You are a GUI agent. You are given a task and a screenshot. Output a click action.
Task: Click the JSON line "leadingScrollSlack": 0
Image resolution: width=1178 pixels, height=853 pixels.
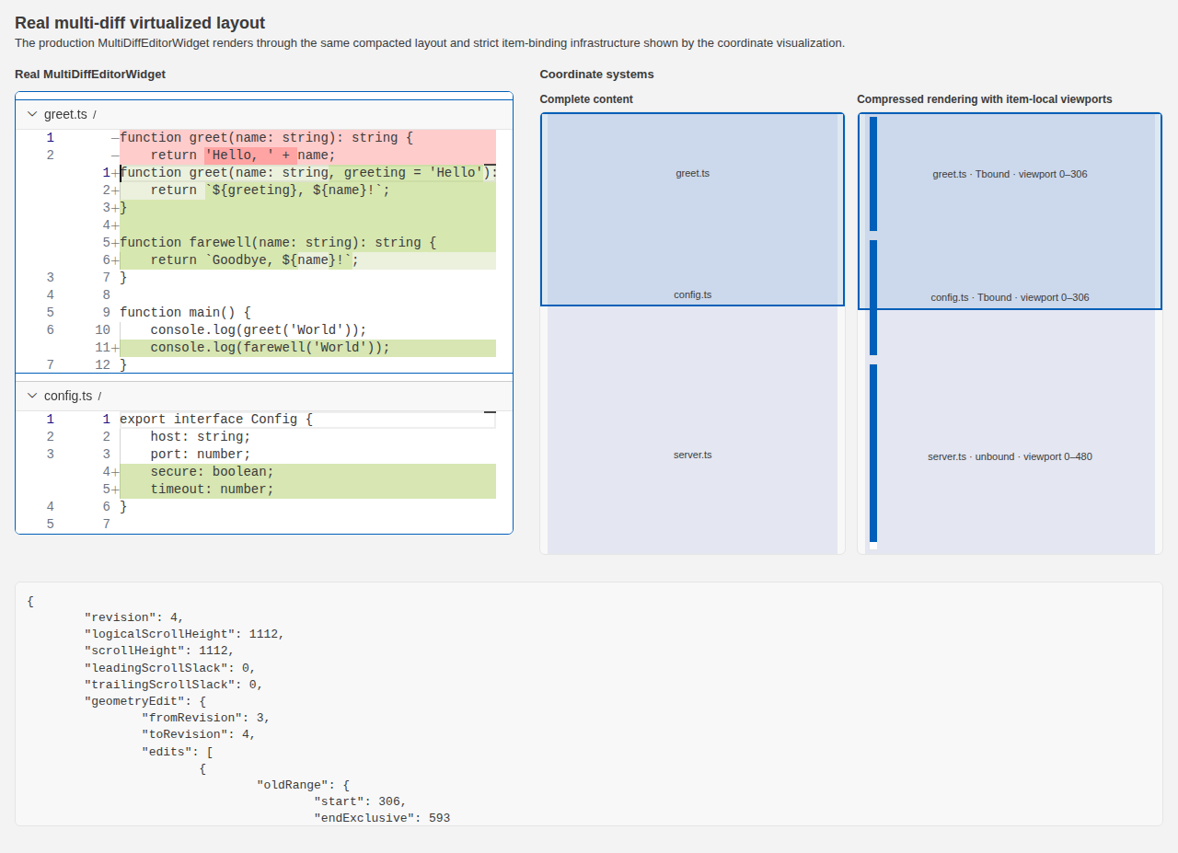(170, 667)
